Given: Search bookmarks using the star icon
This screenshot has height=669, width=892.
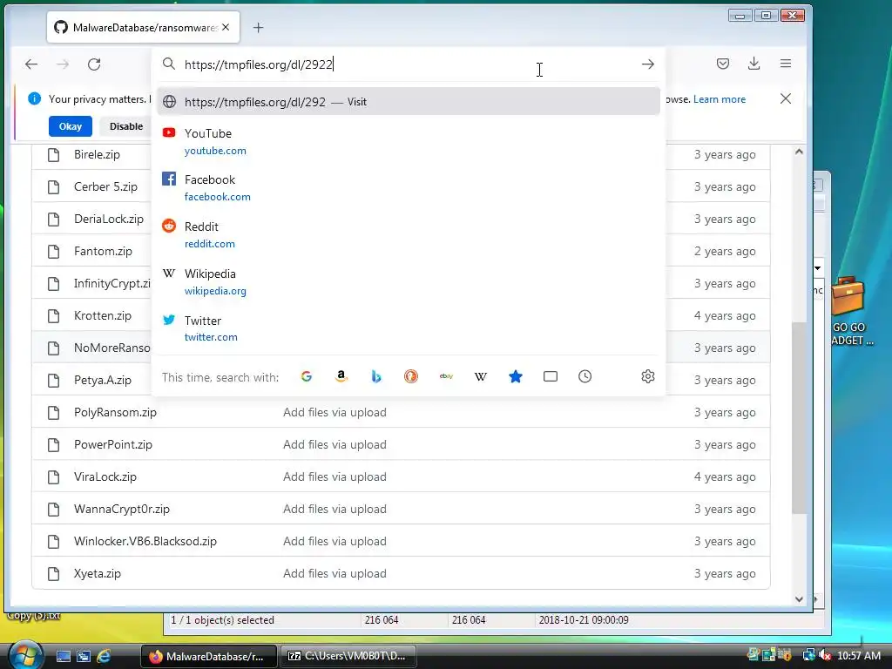Looking at the screenshot, I should click(516, 376).
